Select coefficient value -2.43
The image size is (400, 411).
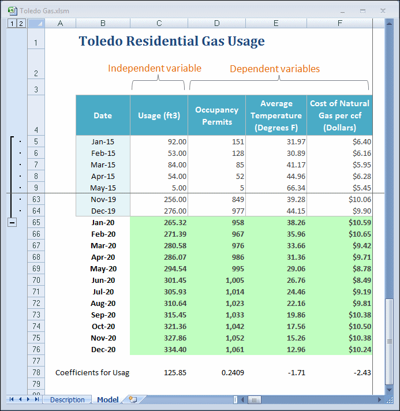pos(340,372)
